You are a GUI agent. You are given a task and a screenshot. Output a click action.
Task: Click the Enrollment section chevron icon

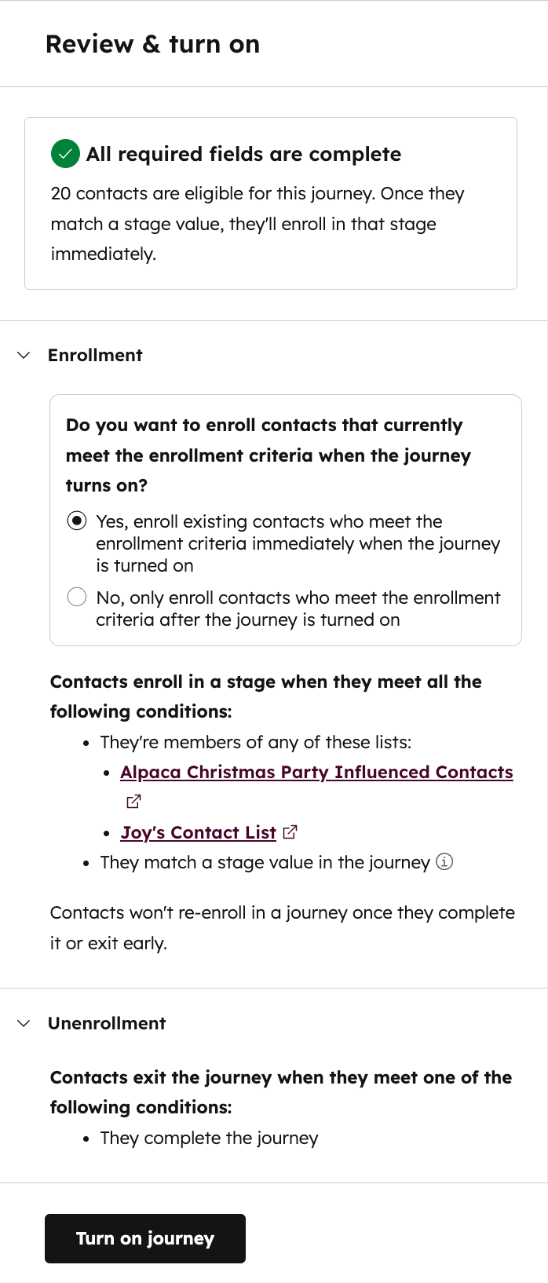pos(22,355)
